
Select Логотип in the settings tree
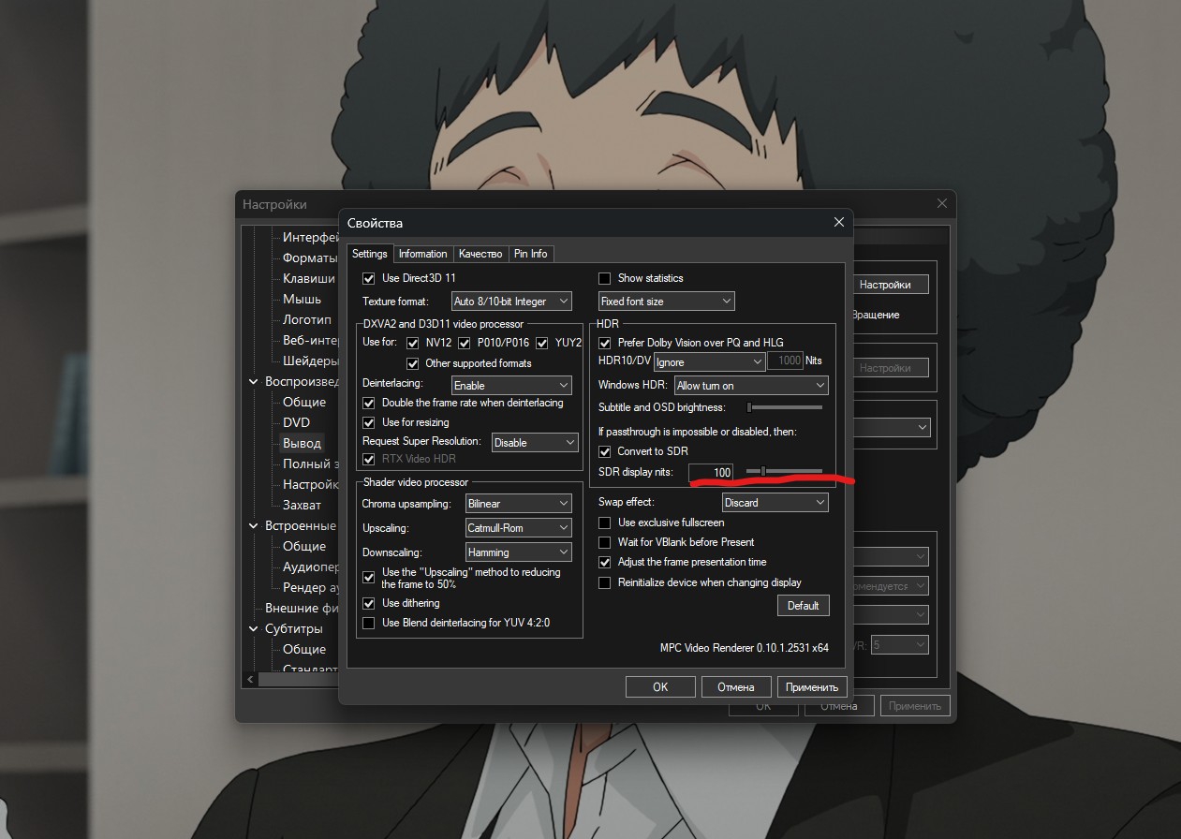tap(307, 319)
